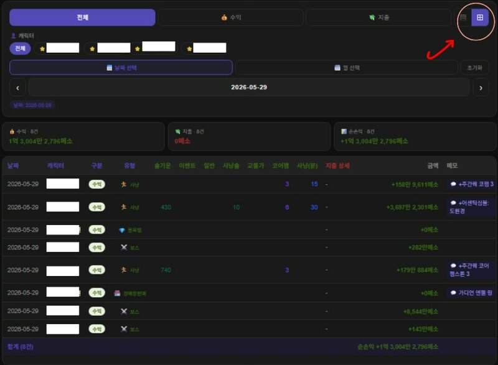
Task: Click the amount +3,697만 2,301메소
Action: coord(412,208)
